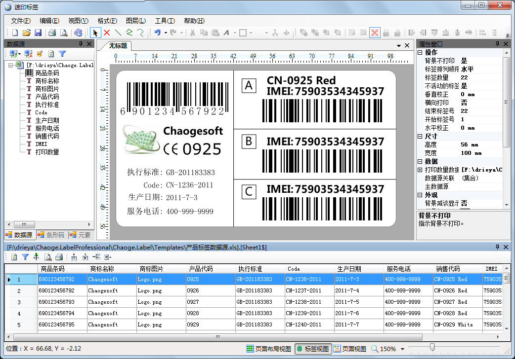Select the pointer selection tool
515x359 pixels.
pyautogui.click(x=95, y=33)
